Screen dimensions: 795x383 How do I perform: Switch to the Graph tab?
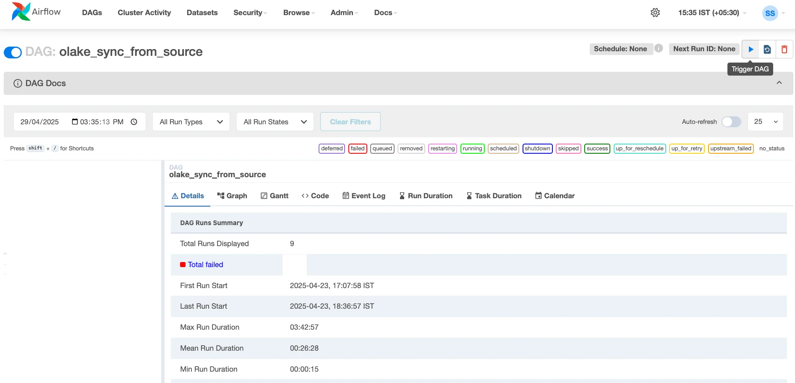232,196
